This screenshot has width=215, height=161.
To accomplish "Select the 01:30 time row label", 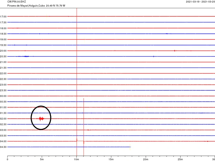I will pos(3,113).
